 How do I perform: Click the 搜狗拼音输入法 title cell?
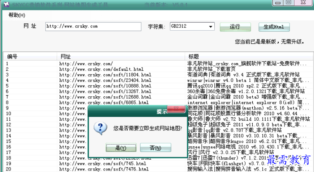tap(247, 169)
